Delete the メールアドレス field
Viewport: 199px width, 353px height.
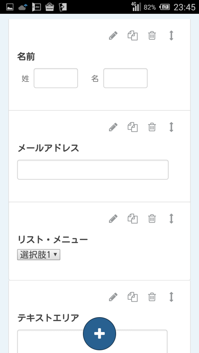point(152,127)
